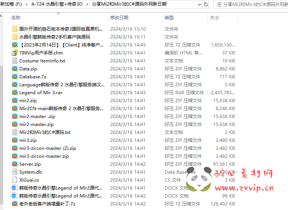Click the search box for this folder
This screenshot has height=210, width=288.
tap(251, 5)
